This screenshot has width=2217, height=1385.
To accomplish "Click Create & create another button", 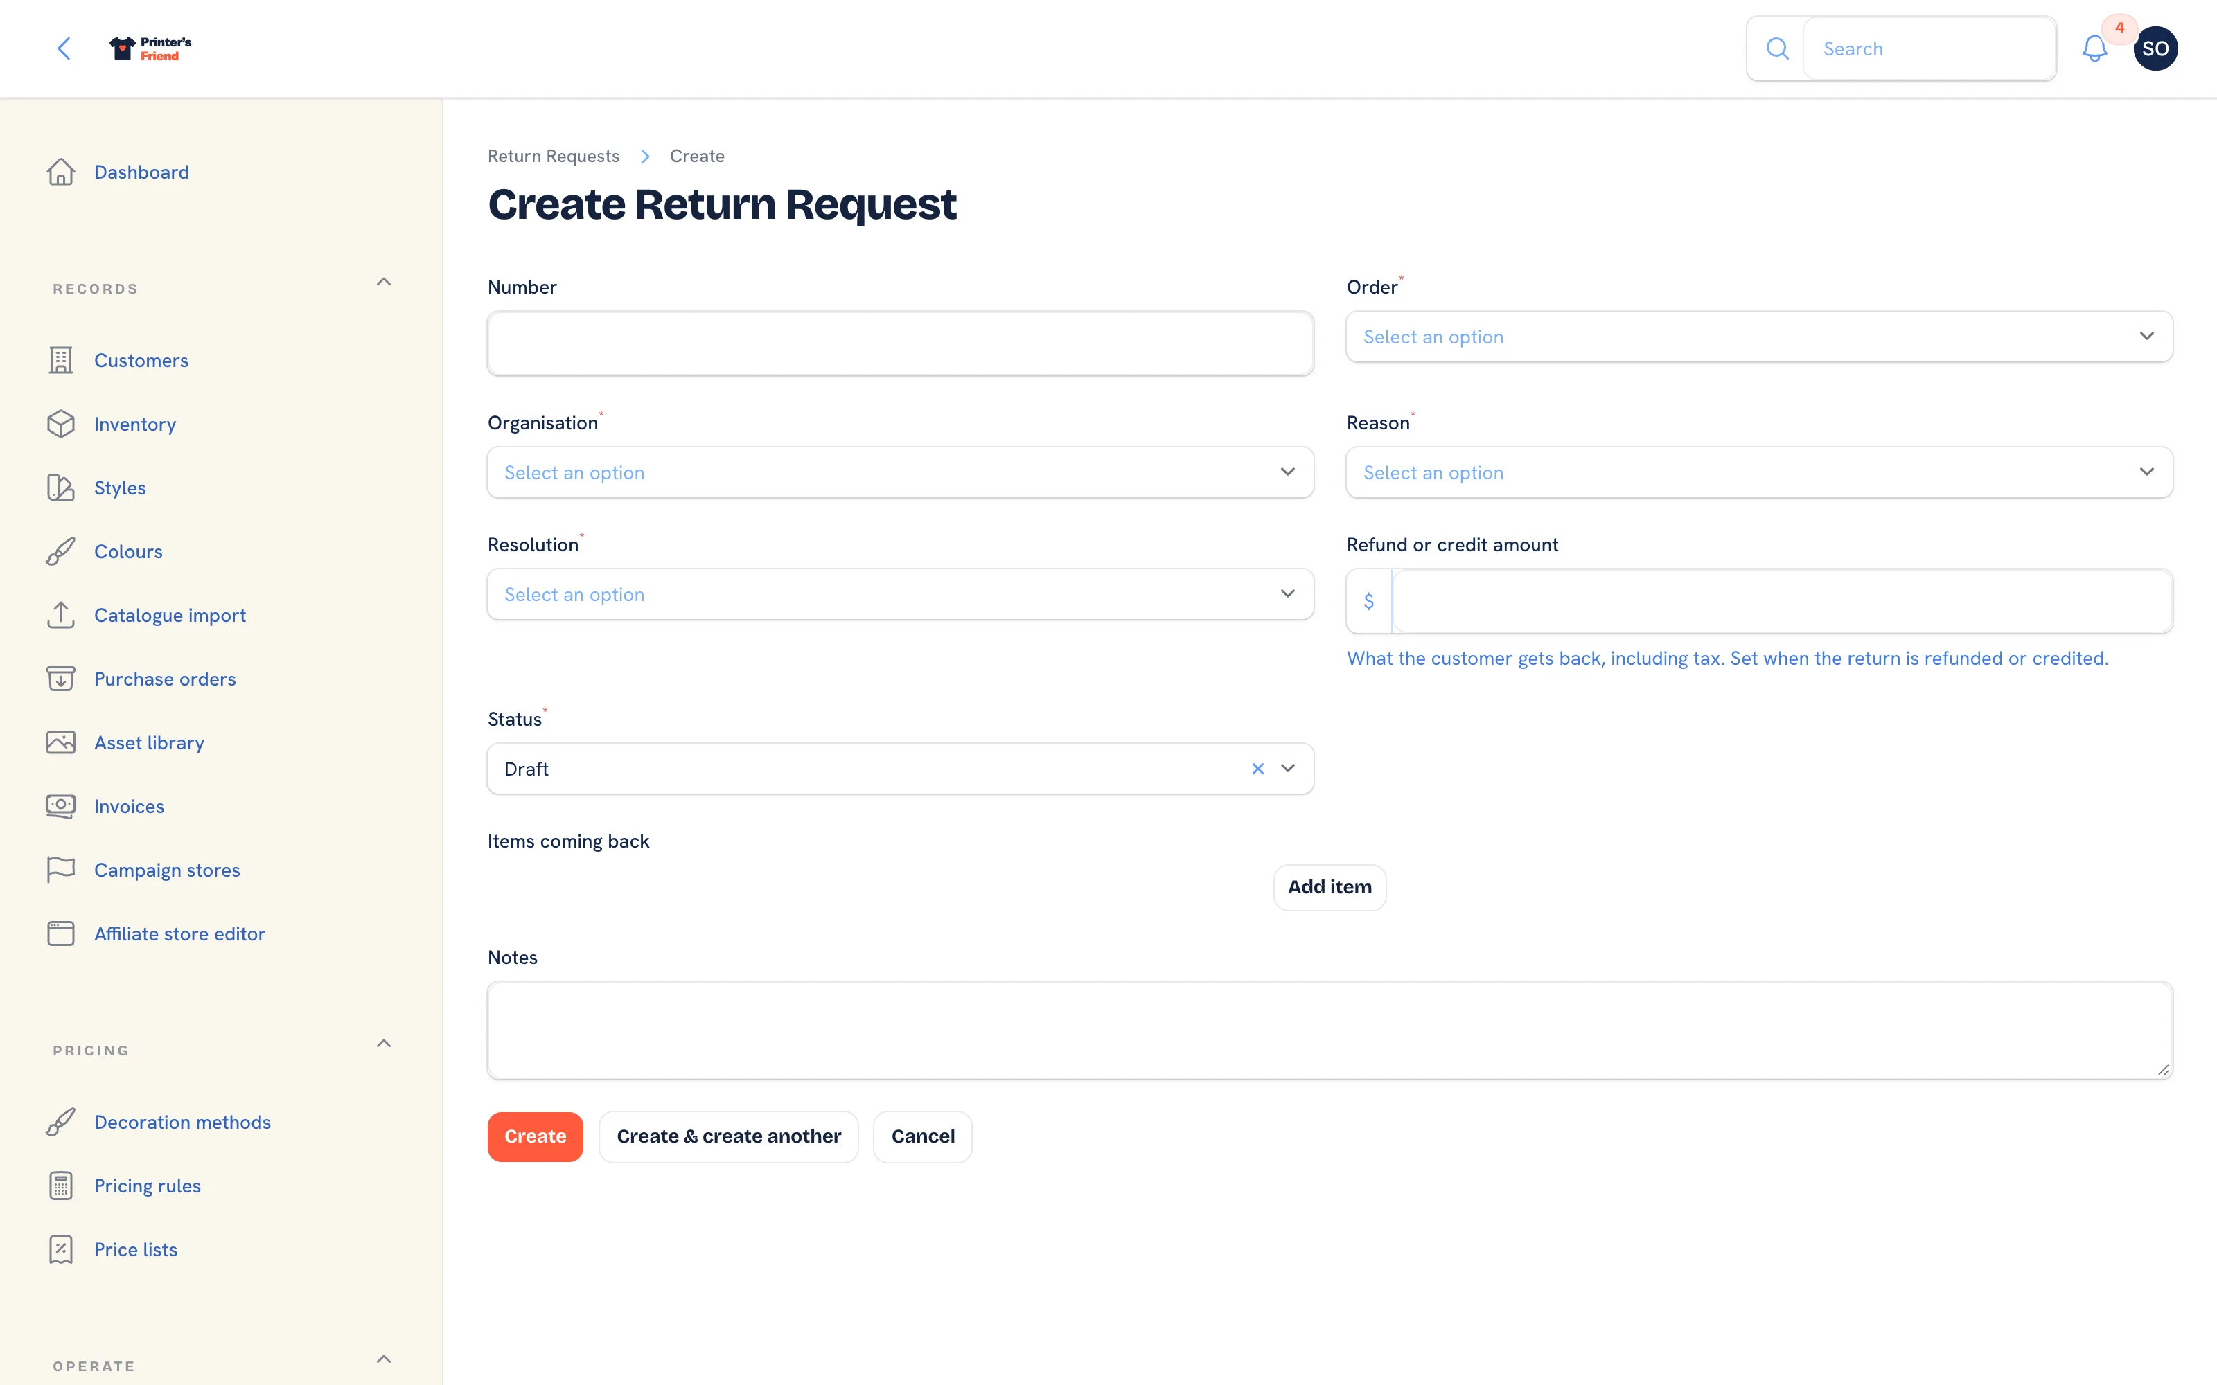I will click(x=728, y=1136).
